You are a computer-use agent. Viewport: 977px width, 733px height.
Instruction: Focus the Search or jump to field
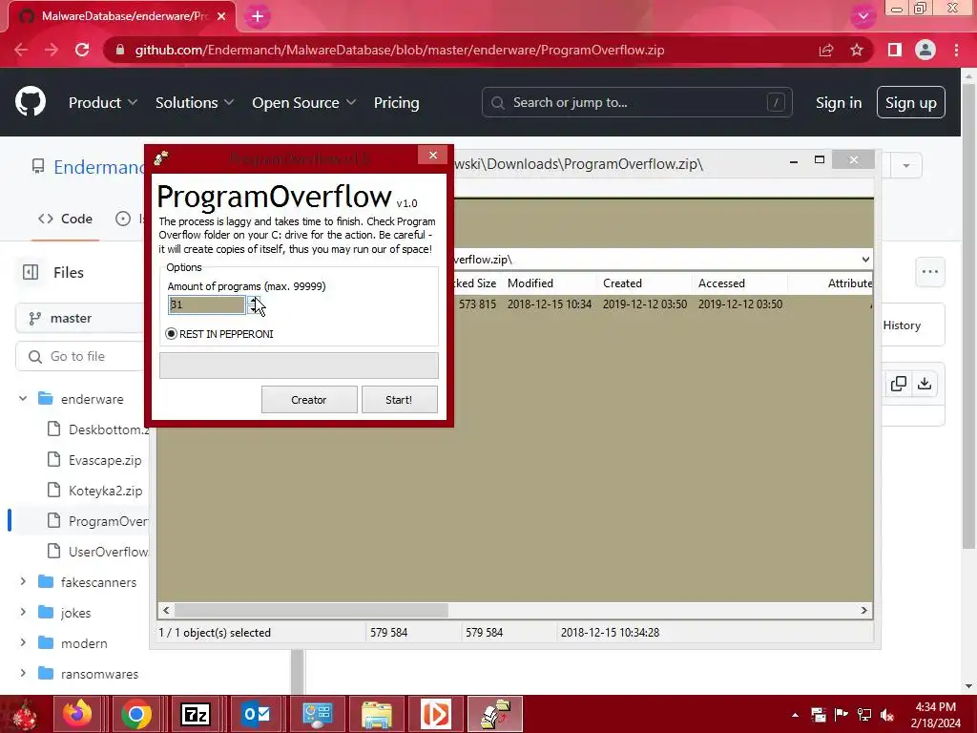pyautogui.click(x=636, y=102)
